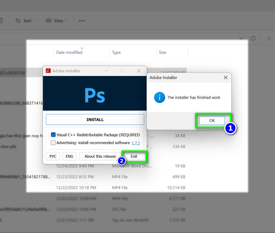The image size is (275, 233).
Task: Close the Adobe Installer main window
Action: point(138,71)
